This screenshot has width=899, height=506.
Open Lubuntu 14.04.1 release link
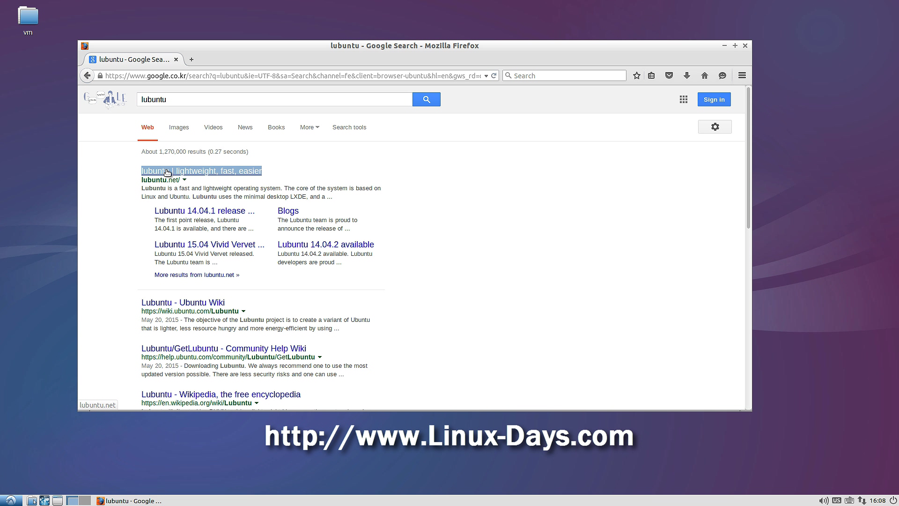click(x=205, y=211)
